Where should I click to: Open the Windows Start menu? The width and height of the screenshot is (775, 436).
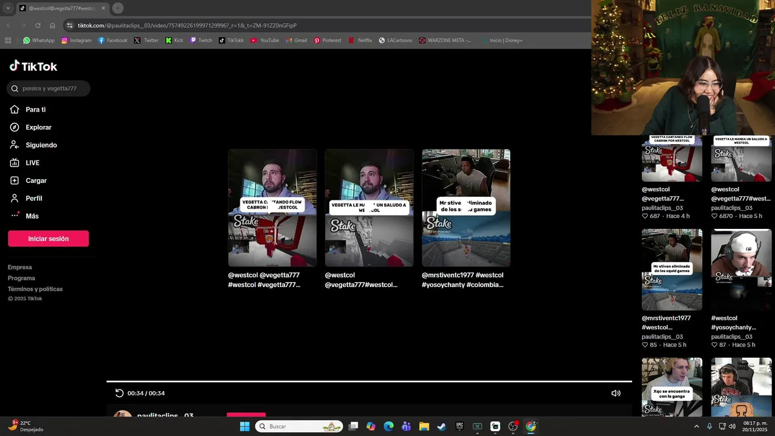click(245, 426)
